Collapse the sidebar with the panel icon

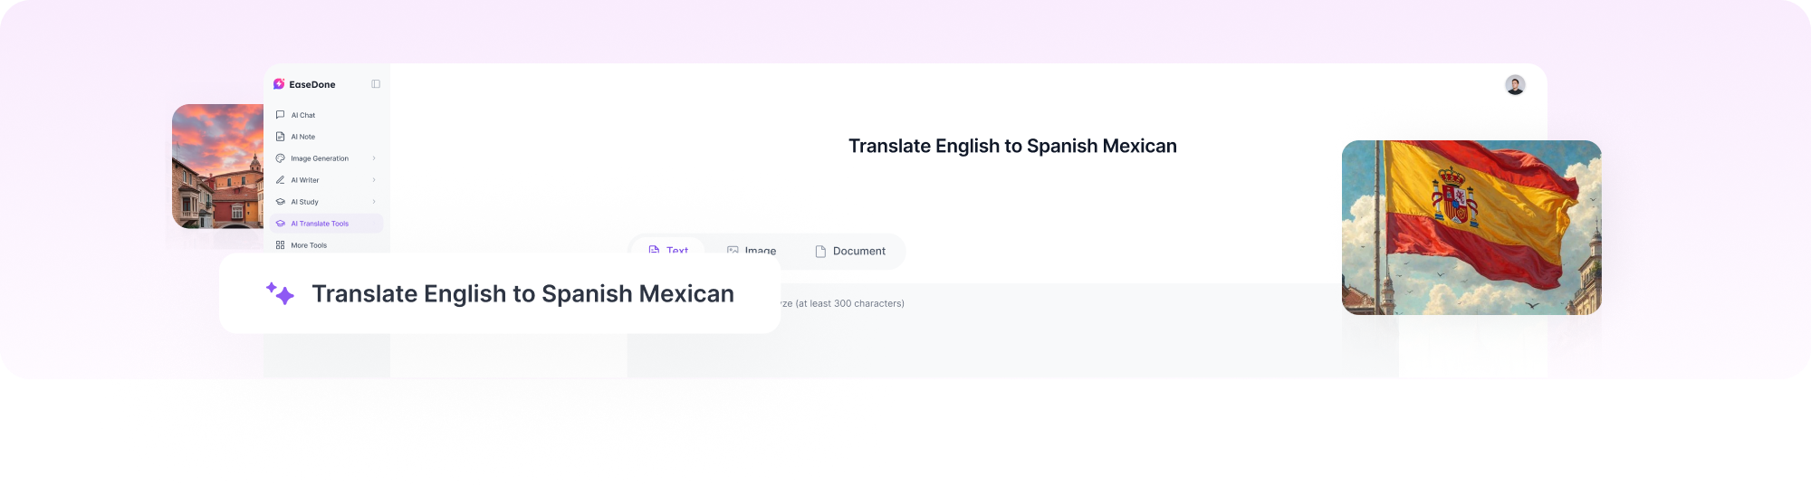click(376, 84)
